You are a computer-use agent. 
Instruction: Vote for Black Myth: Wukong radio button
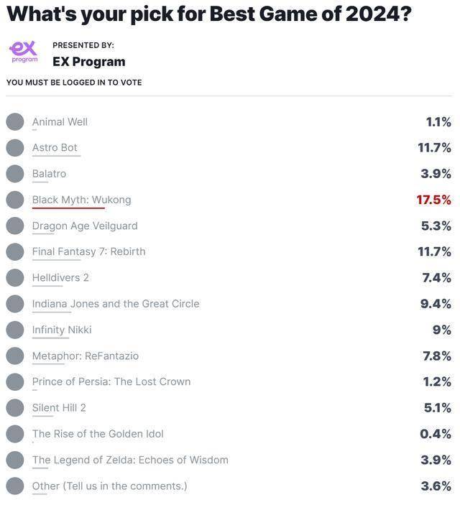click(15, 200)
